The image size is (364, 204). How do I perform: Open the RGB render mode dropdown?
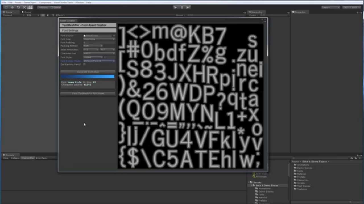point(33,15)
